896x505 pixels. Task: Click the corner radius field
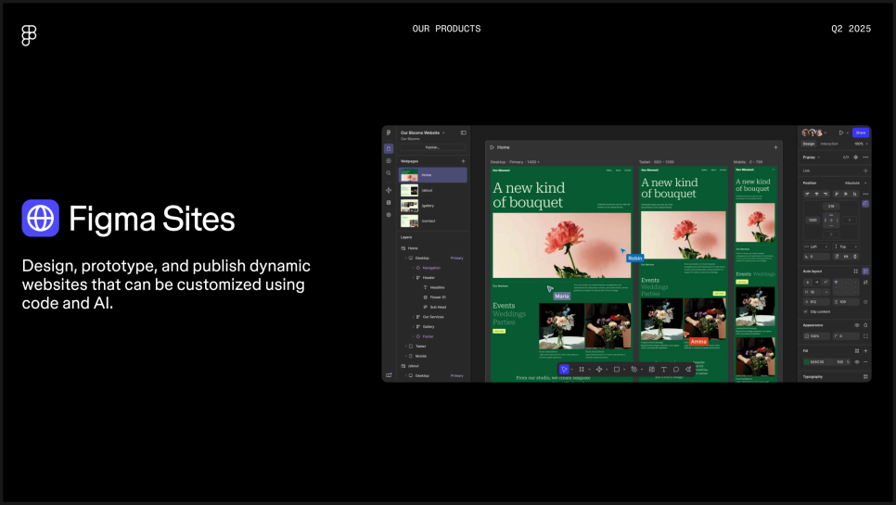point(846,336)
